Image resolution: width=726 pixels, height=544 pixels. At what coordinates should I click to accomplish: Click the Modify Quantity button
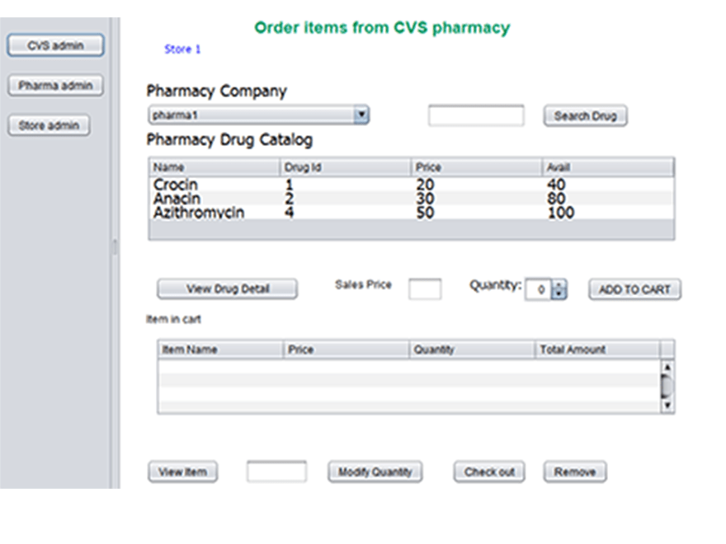(375, 471)
